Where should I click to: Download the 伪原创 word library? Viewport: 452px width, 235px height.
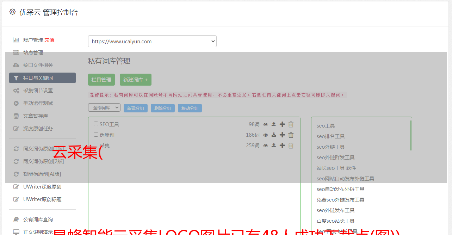pyautogui.click(x=274, y=135)
